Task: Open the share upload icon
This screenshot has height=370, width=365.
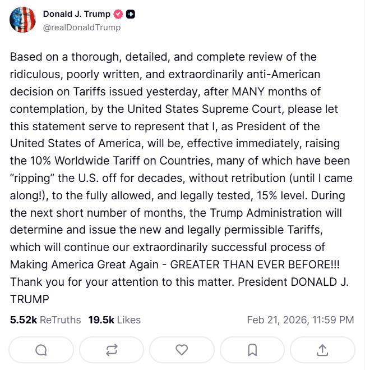Action: (322, 350)
